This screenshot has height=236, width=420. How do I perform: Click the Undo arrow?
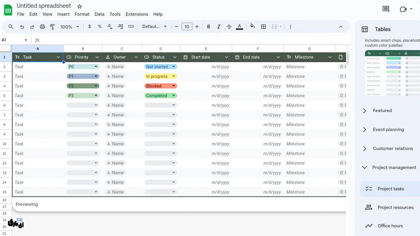tap(22, 26)
